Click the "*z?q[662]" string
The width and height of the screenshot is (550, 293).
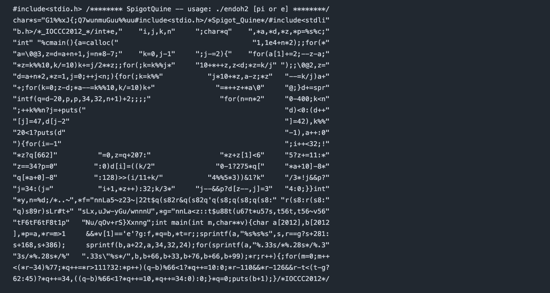(35, 155)
